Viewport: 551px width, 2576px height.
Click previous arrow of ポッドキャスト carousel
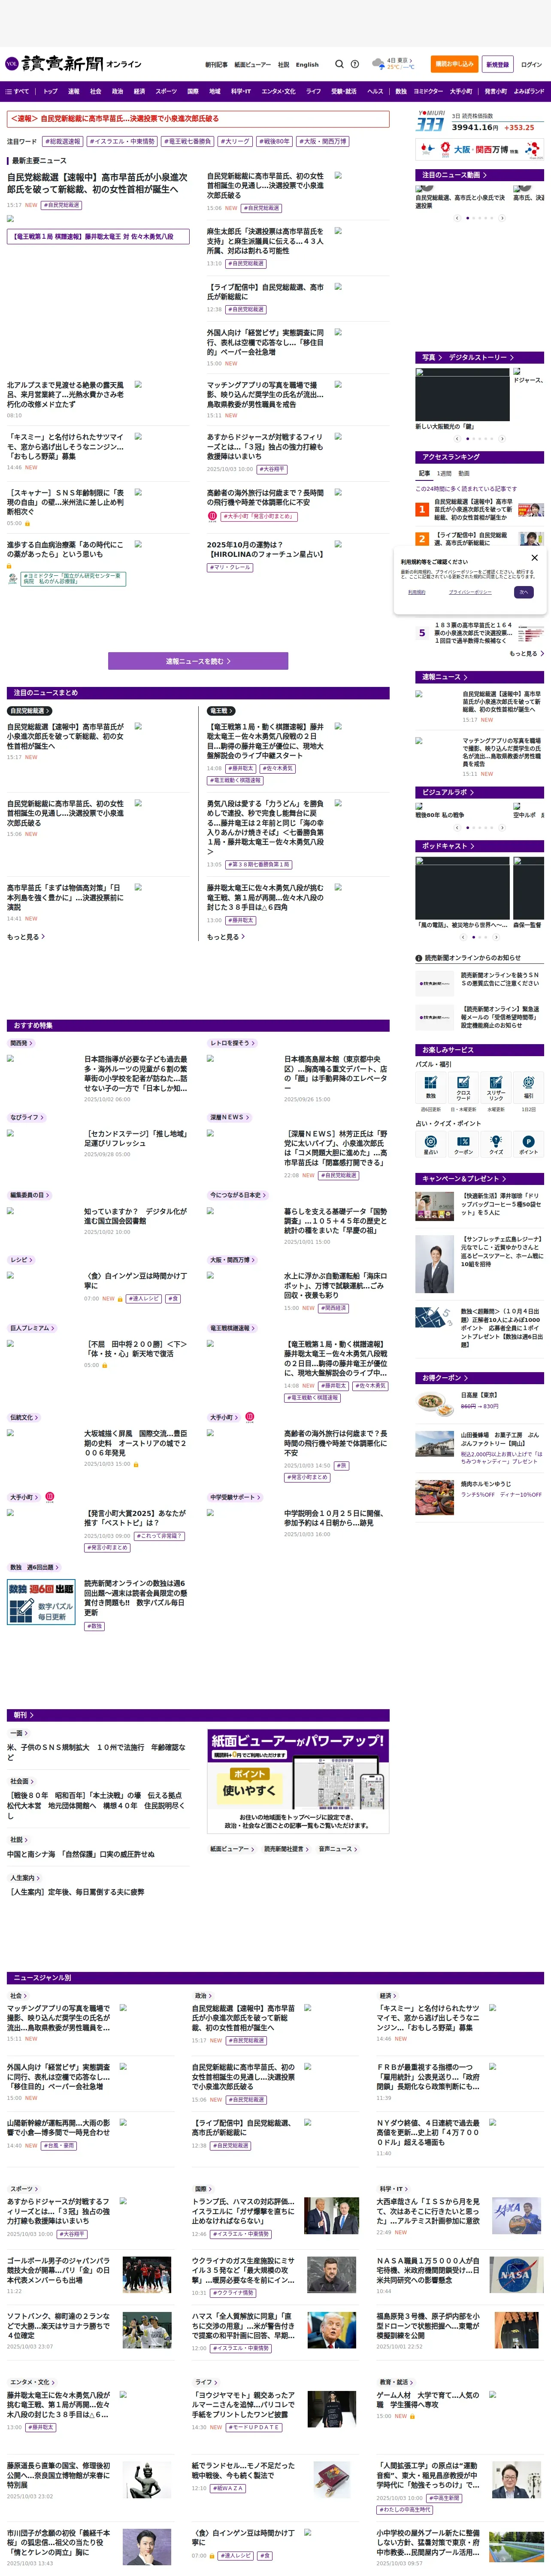pyautogui.click(x=462, y=937)
